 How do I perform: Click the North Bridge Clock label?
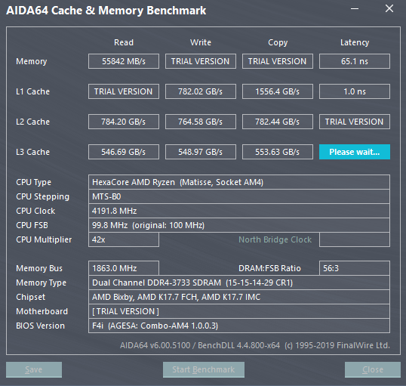point(275,239)
